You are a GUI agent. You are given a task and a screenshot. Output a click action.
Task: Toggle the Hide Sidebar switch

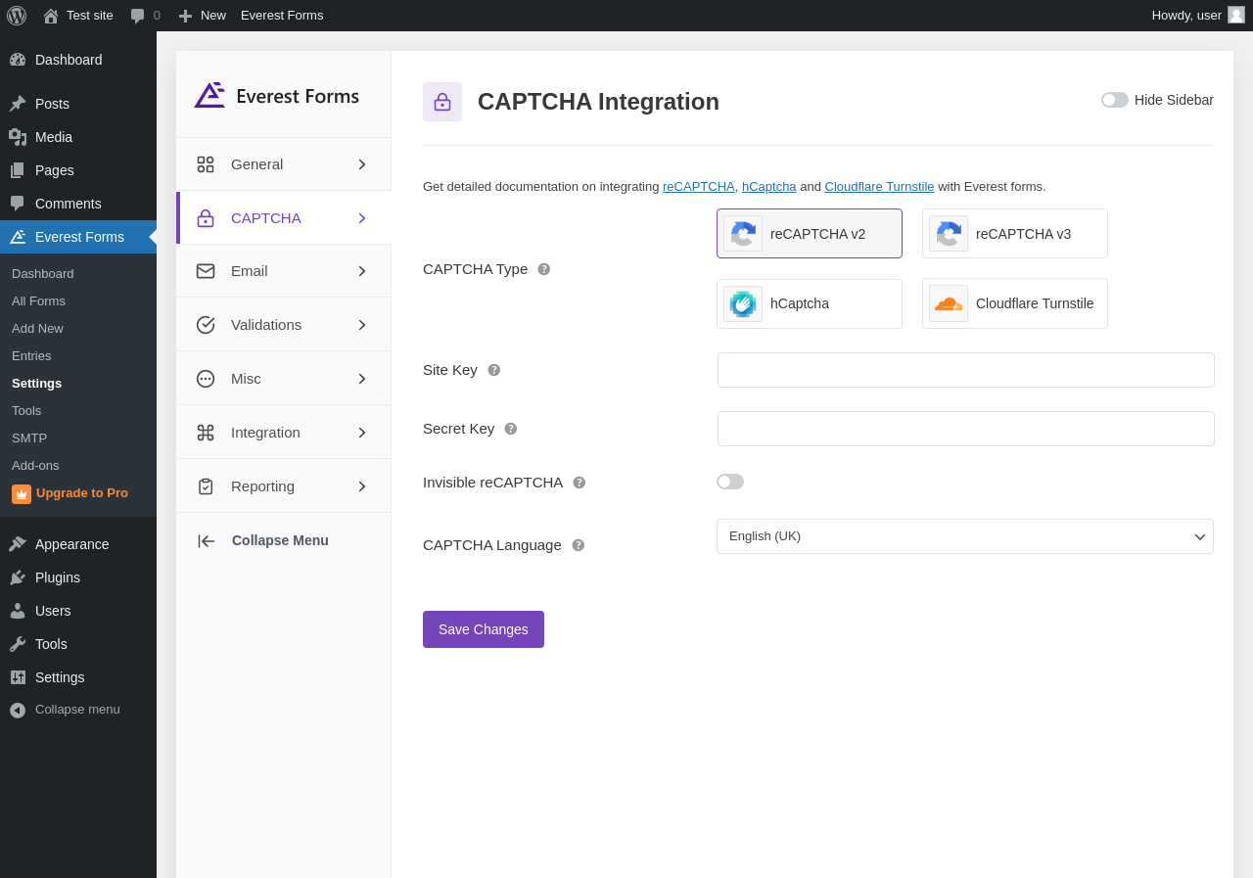click(1115, 100)
